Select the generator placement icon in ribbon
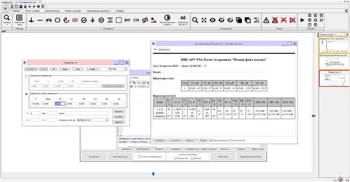Screen dimensions: 350x182 84,20
